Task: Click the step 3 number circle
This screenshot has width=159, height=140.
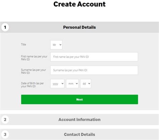Action: pos(5,134)
